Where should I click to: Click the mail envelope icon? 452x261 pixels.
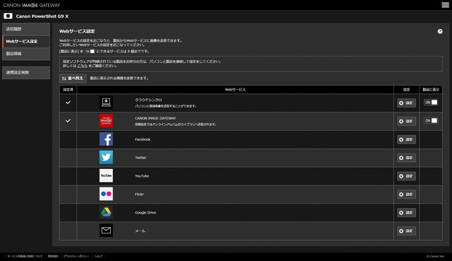point(106,231)
